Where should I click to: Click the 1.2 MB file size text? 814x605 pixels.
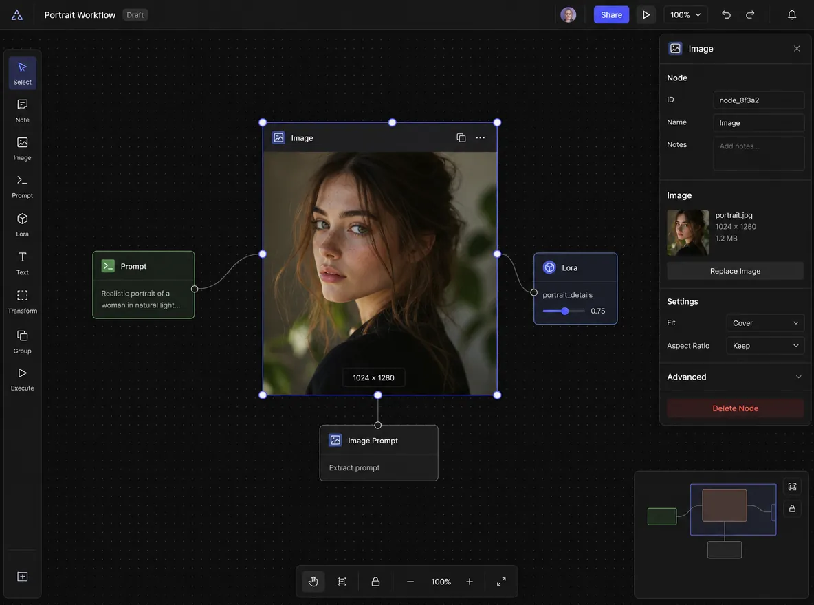[x=726, y=239]
